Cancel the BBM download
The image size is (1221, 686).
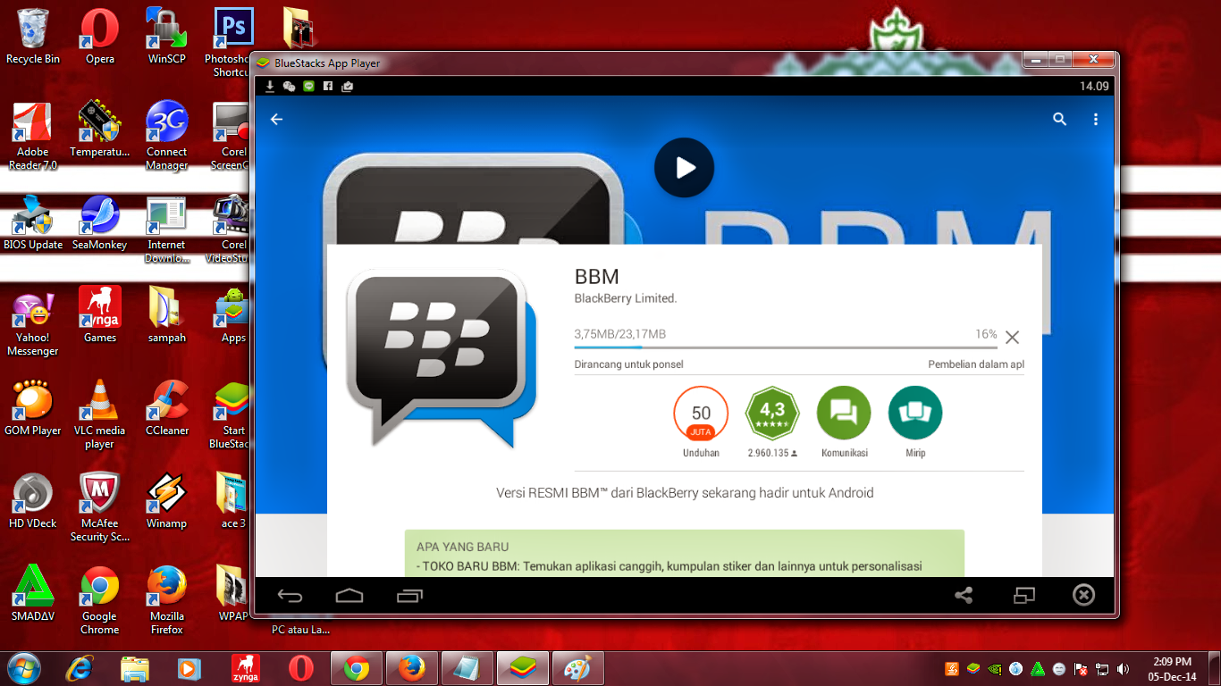pyautogui.click(x=1012, y=337)
